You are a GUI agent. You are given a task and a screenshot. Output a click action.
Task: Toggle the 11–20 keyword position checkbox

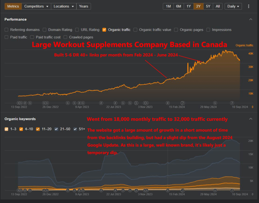pos(39,129)
